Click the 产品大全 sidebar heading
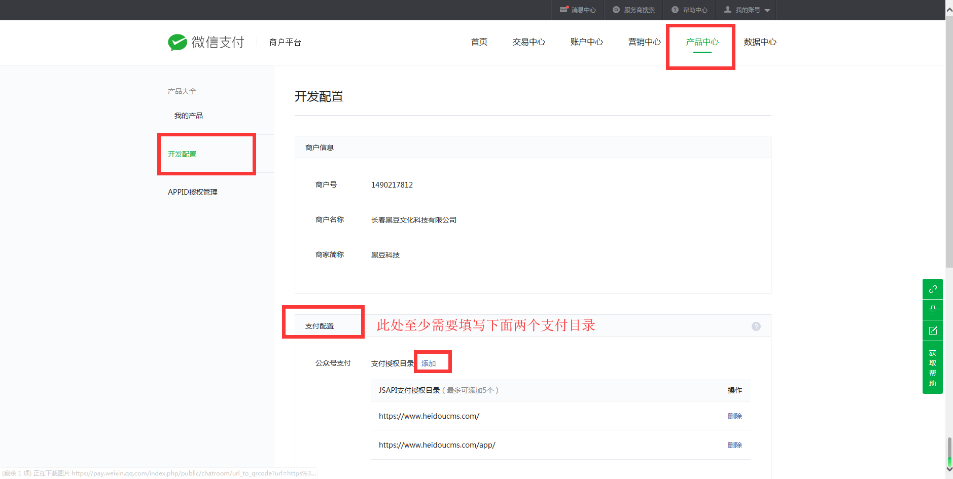Image resolution: width=953 pixels, height=479 pixels. (182, 91)
